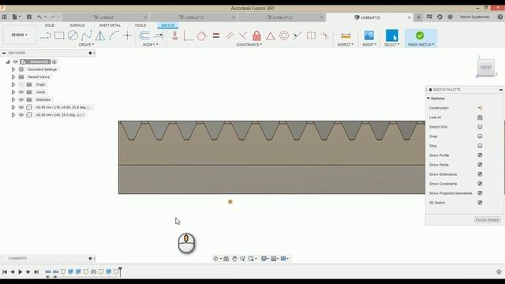Hide the Sketches folder via eye icon
Screen dimensions: 505x284
point(21,99)
